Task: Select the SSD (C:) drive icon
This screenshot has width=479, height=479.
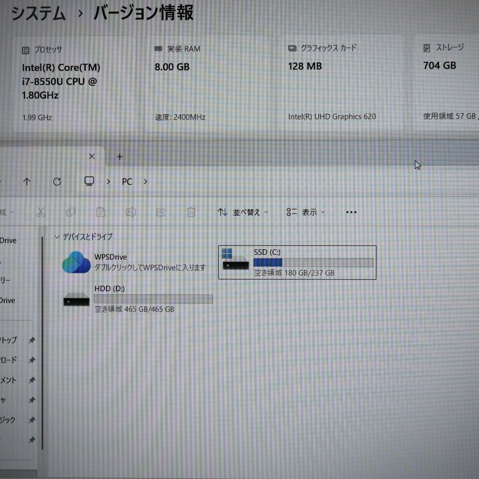Action: pyautogui.click(x=235, y=259)
